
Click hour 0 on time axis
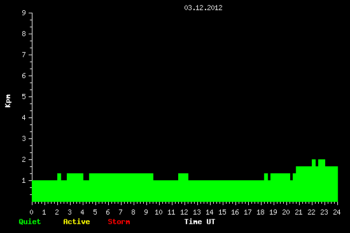31,212
